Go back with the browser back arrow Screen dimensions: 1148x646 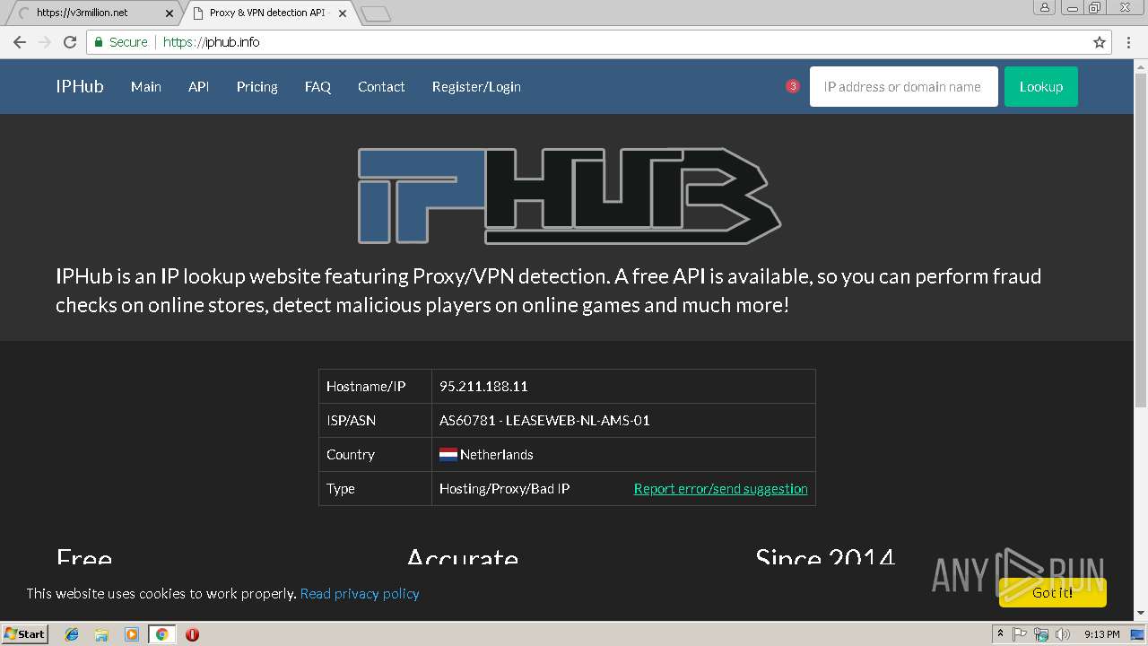click(x=20, y=42)
